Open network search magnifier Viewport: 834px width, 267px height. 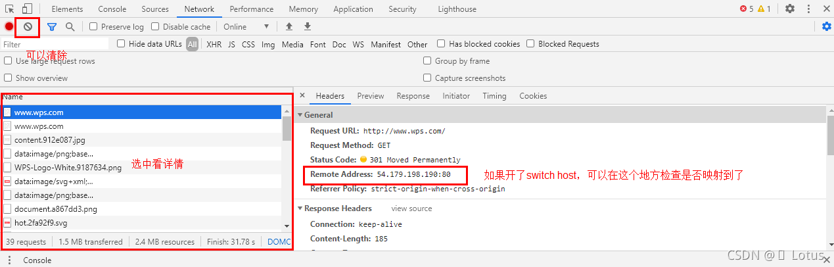(70, 27)
